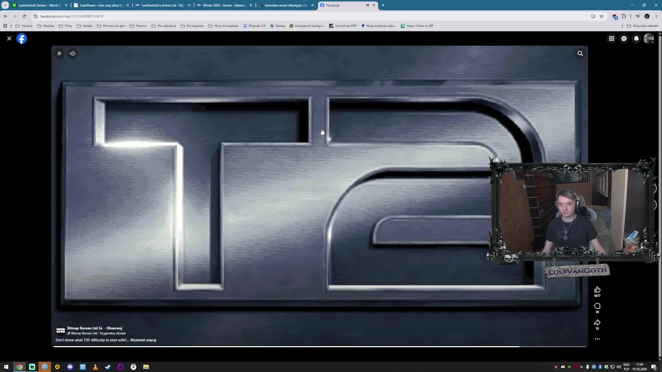662x372 pixels.
Task: View site information icon in address bar
Action: click(x=35, y=16)
